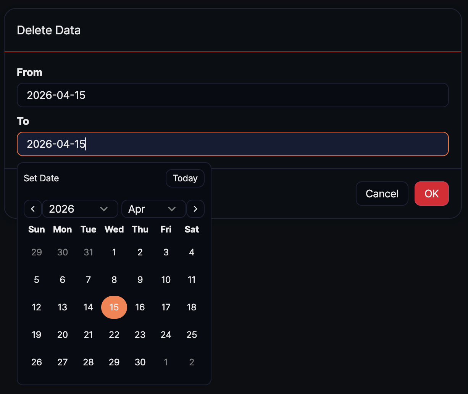Select April 26 on the calendar
This screenshot has height=394, width=468.
[x=36, y=362]
